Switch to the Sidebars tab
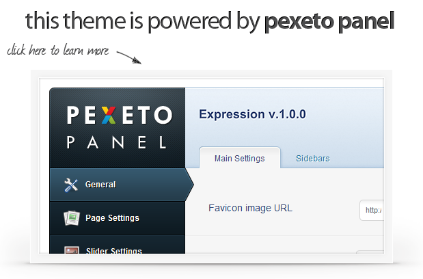 [313, 159]
